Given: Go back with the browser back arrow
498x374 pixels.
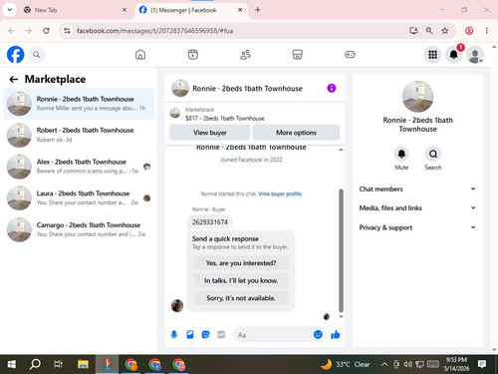Looking at the screenshot, I should tap(11, 31).
